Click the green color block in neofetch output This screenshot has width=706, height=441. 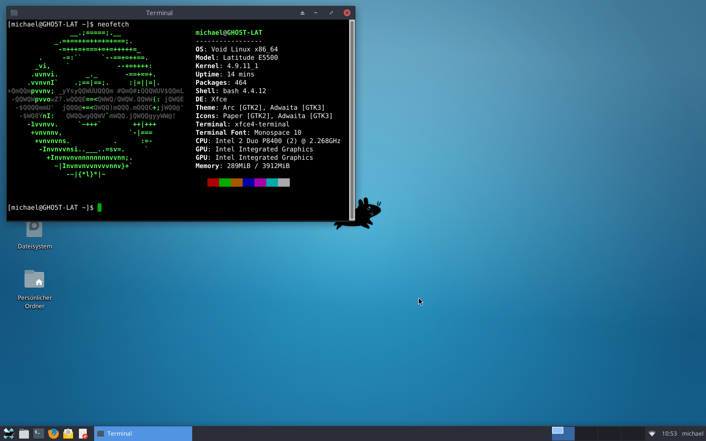pos(225,182)
